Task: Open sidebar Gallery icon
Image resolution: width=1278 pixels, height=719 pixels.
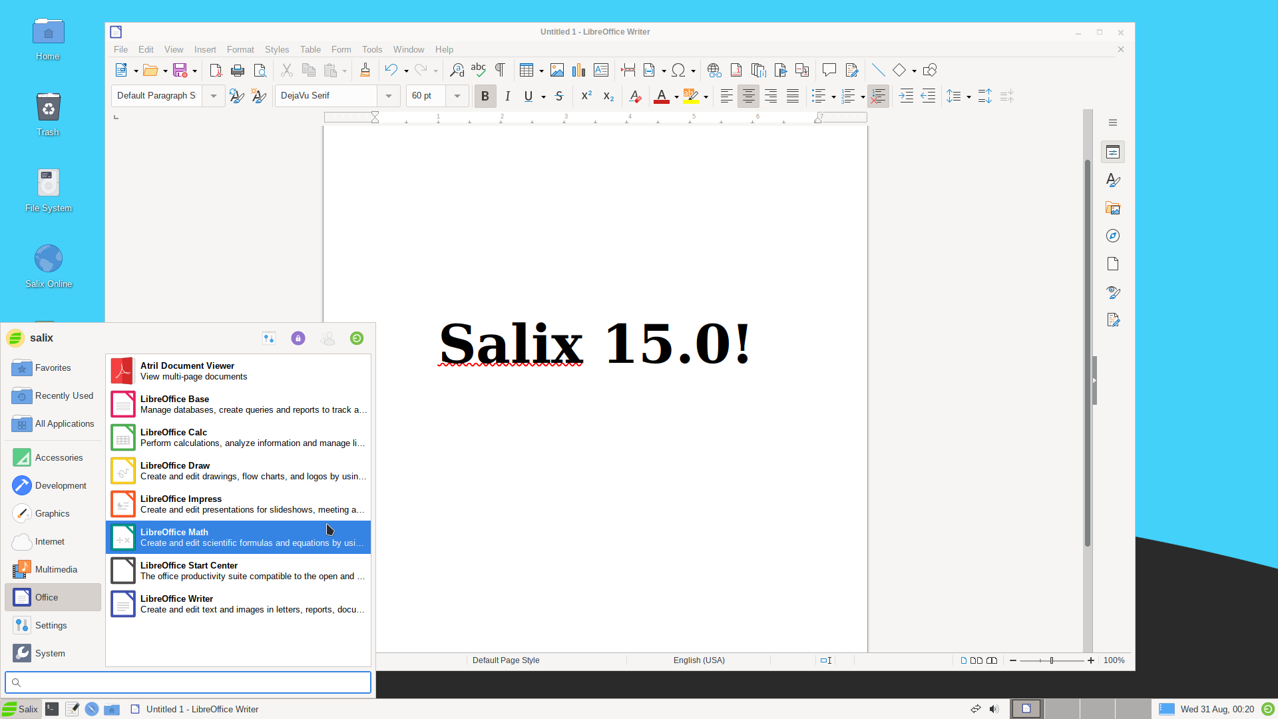Action: (1113, 208)
